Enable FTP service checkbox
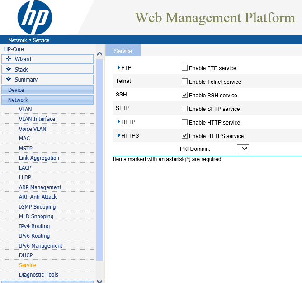The width and height of the screenshot is (302, 283). click(184, 68)
